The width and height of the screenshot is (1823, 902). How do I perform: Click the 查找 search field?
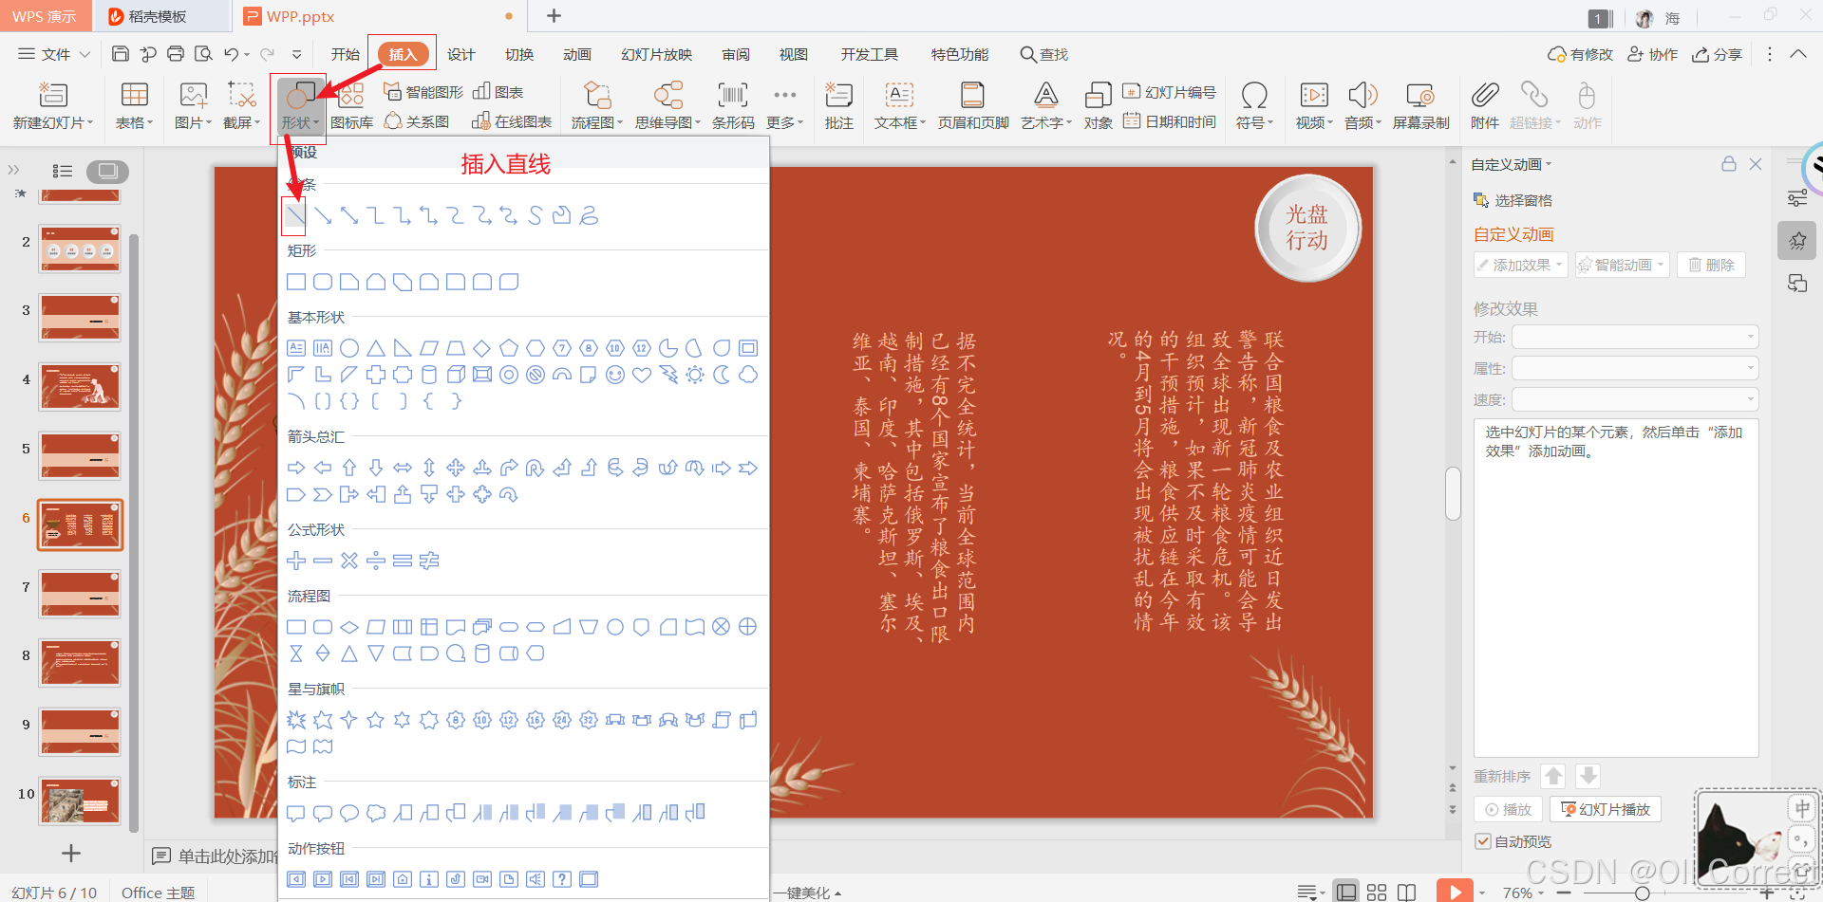pyautogui.click(x=1044, y=54)
